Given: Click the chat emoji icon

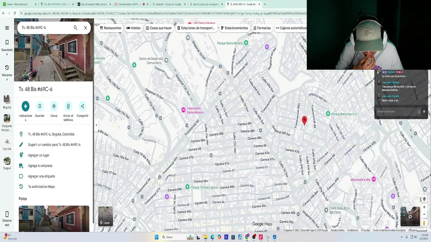Looking at the screenshot, I should 419,112.
